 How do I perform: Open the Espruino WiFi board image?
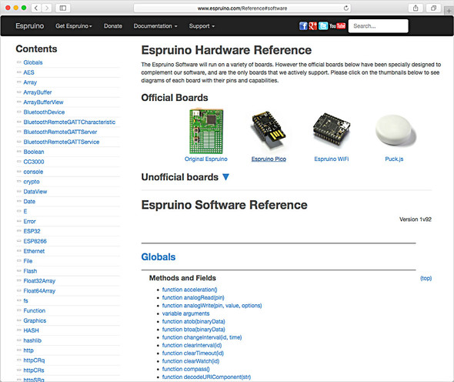click(x=332, y=129)
